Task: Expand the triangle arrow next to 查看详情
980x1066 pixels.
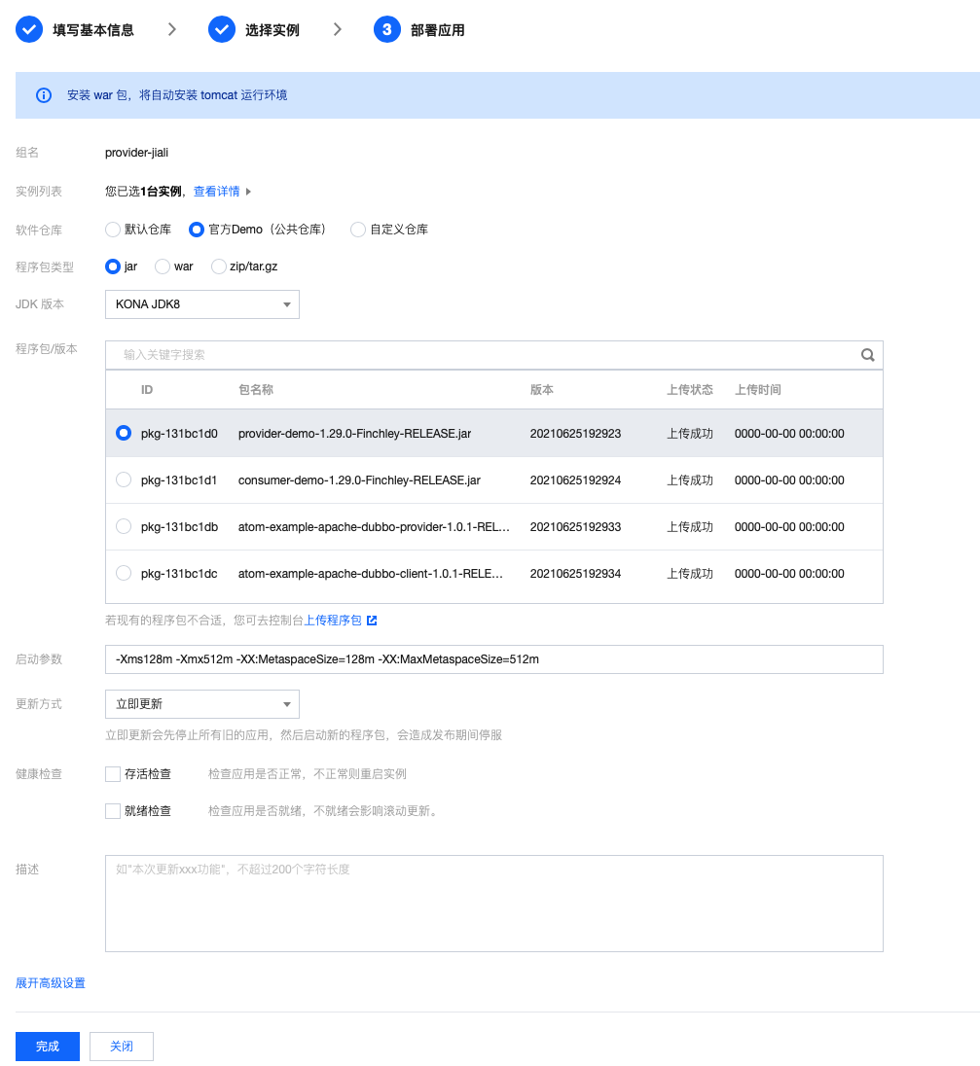Action: [249, 192]
